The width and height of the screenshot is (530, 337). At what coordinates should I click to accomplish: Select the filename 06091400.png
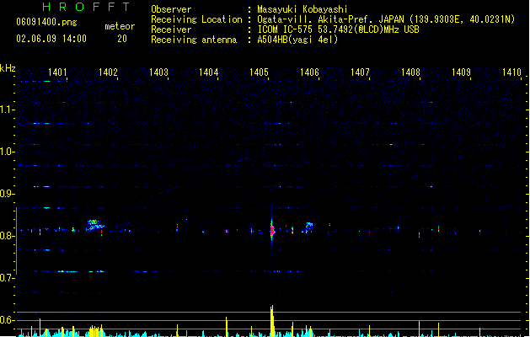click(x=46, y=22)
